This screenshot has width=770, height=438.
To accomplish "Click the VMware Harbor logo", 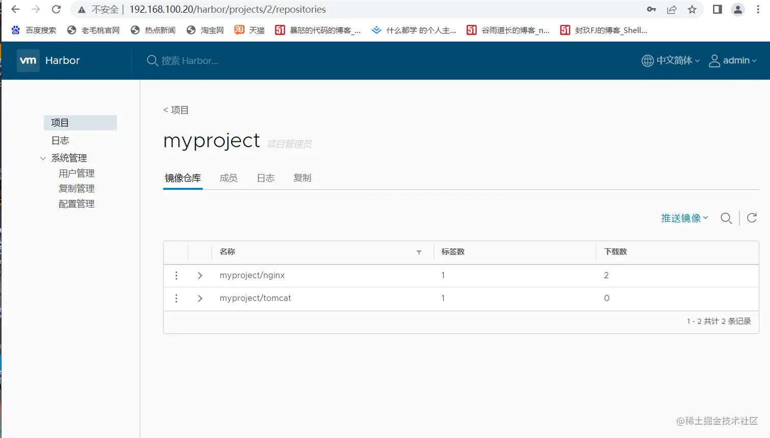I will [x=28, y=61].
